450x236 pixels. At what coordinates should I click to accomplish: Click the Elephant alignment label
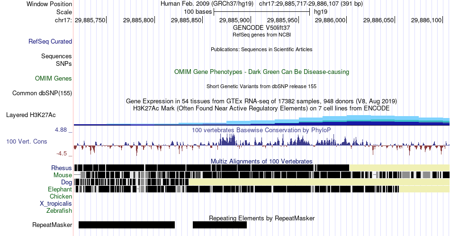coord(60,189)
